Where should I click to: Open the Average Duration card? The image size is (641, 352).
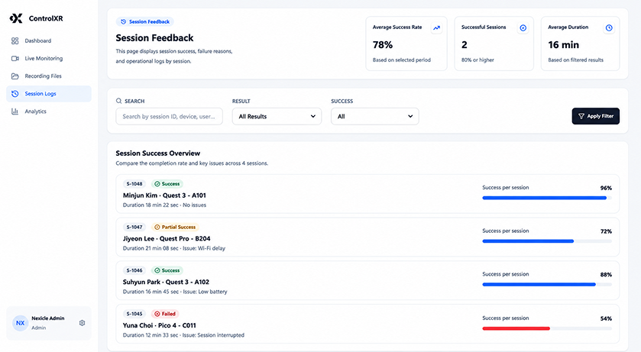pos(580,44)
